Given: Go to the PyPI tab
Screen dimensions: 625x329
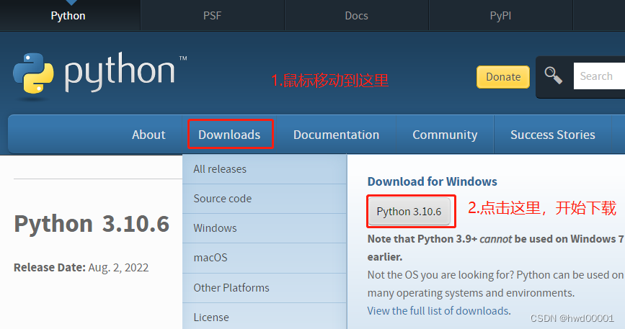Looking at the screenshot, I should coord(500,16).
